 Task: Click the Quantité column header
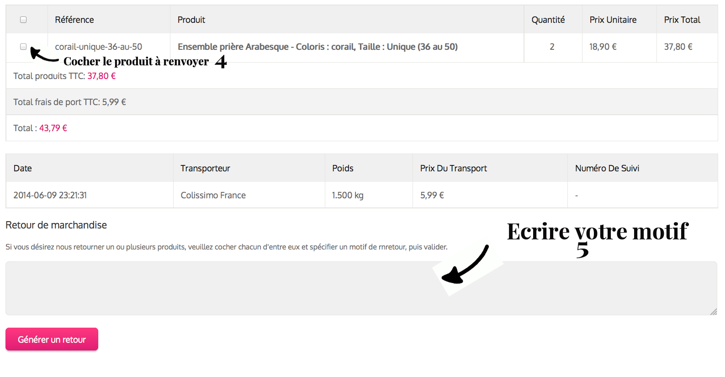click(548, 20)
